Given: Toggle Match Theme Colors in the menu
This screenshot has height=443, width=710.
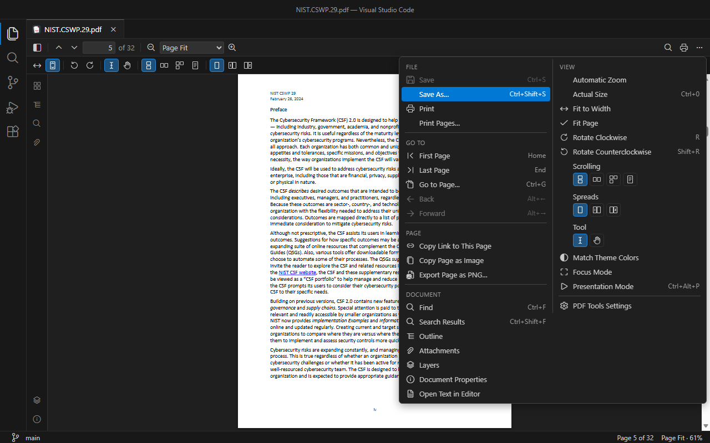Looking at the screenshot, I should 630,257.
